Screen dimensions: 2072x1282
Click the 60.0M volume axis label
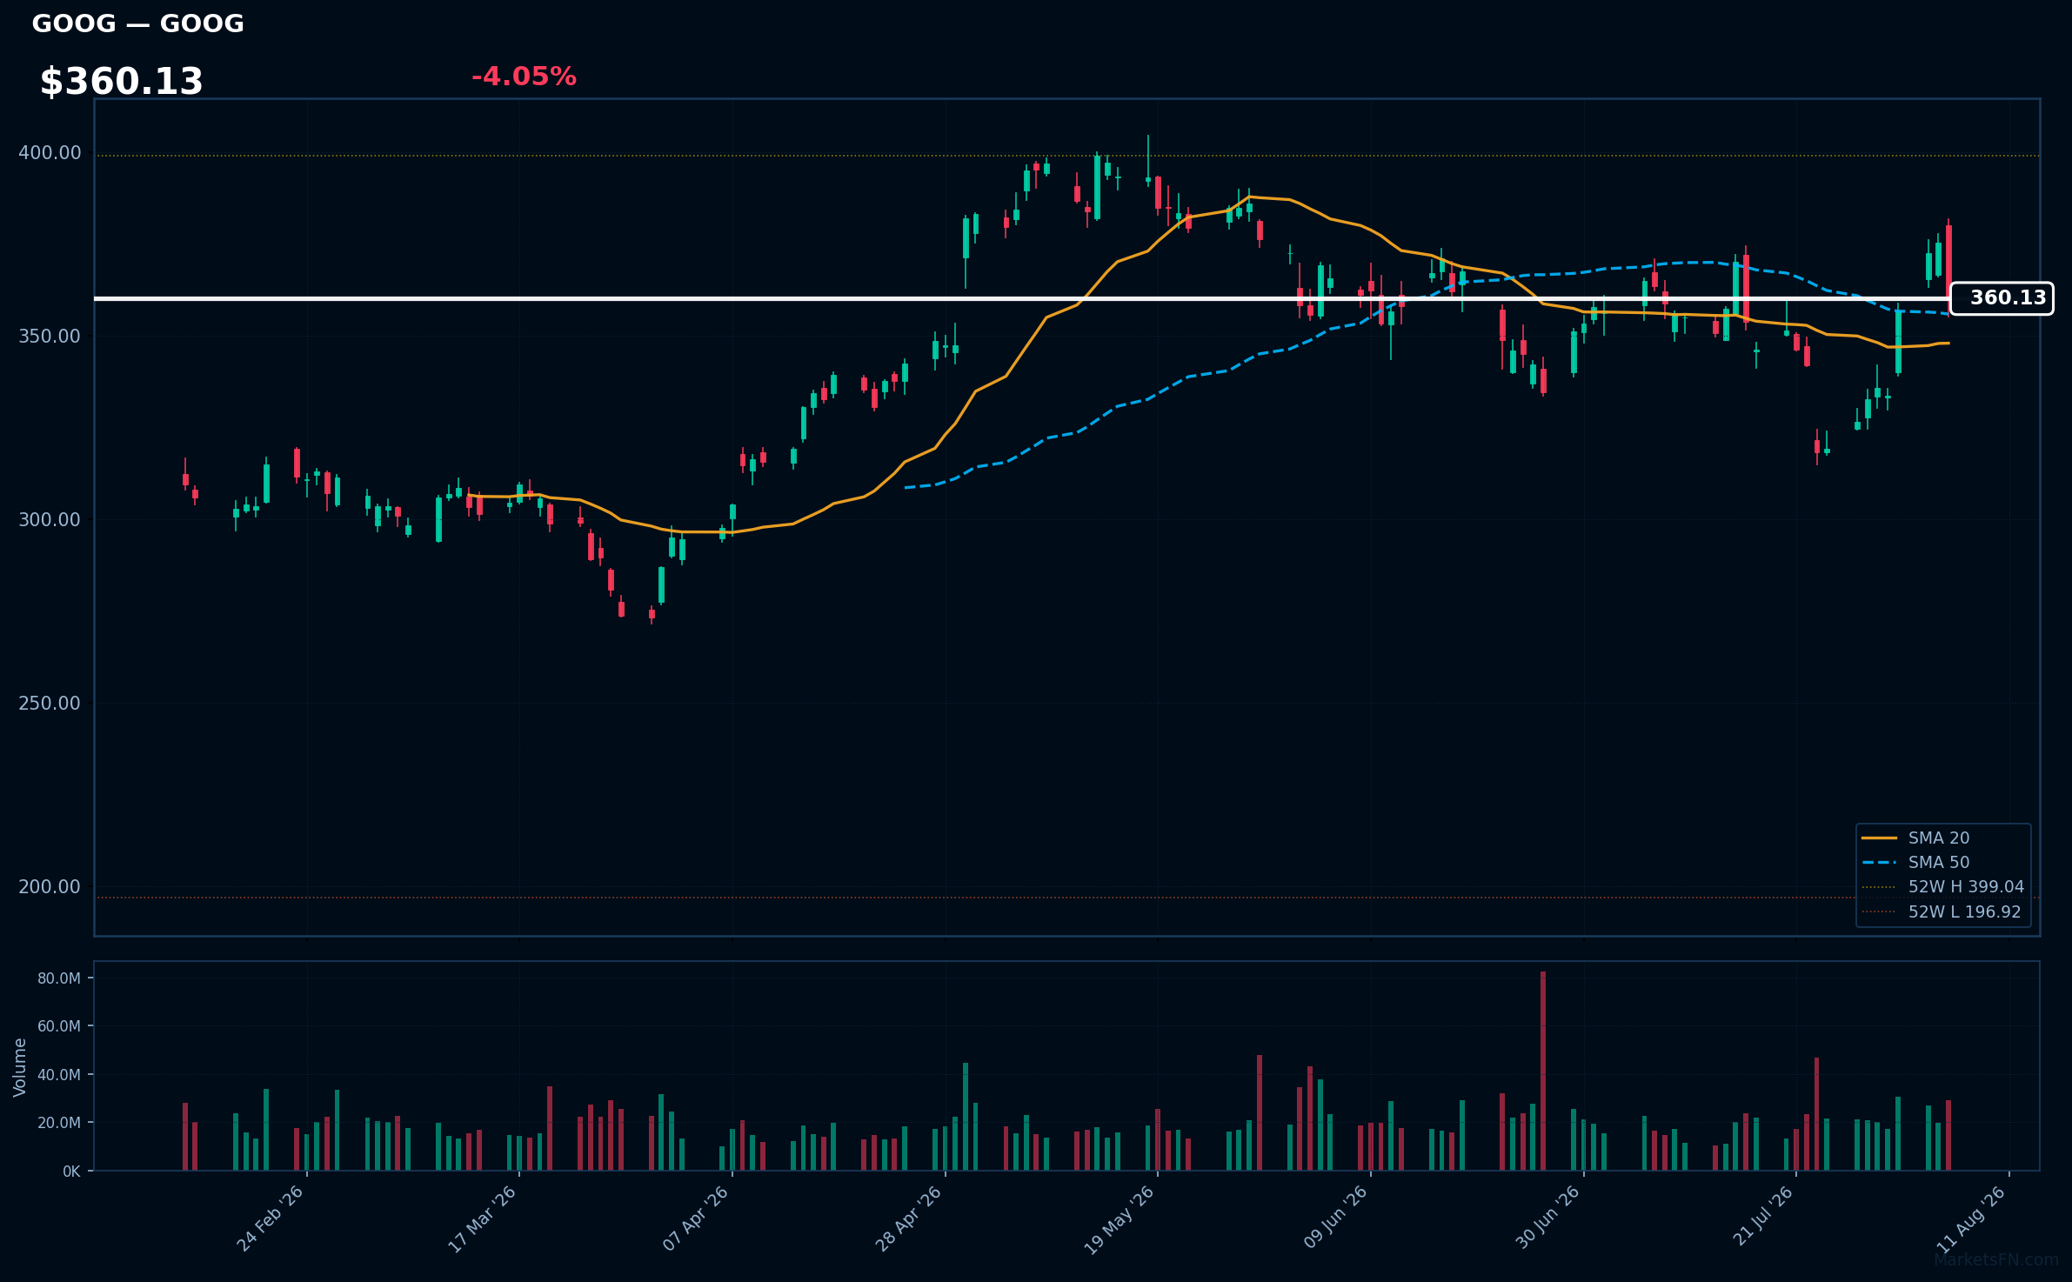tap(59, 1026)
